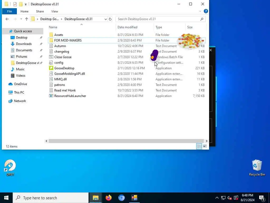The image size is (270, 203).
Task: Expand the ribbon with the chevron
Action: point(200,11)
